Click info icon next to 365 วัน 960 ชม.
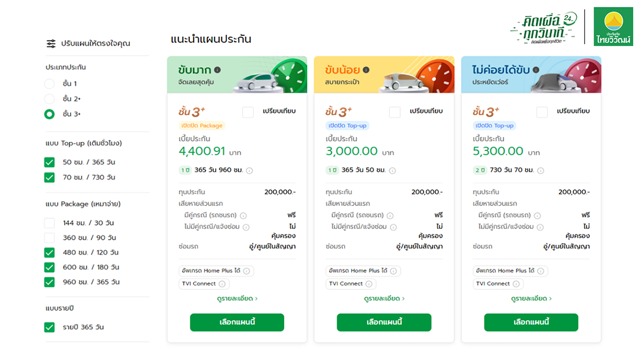Image resolution: width=641 pixels, height=360 pixels. [249, 171]
